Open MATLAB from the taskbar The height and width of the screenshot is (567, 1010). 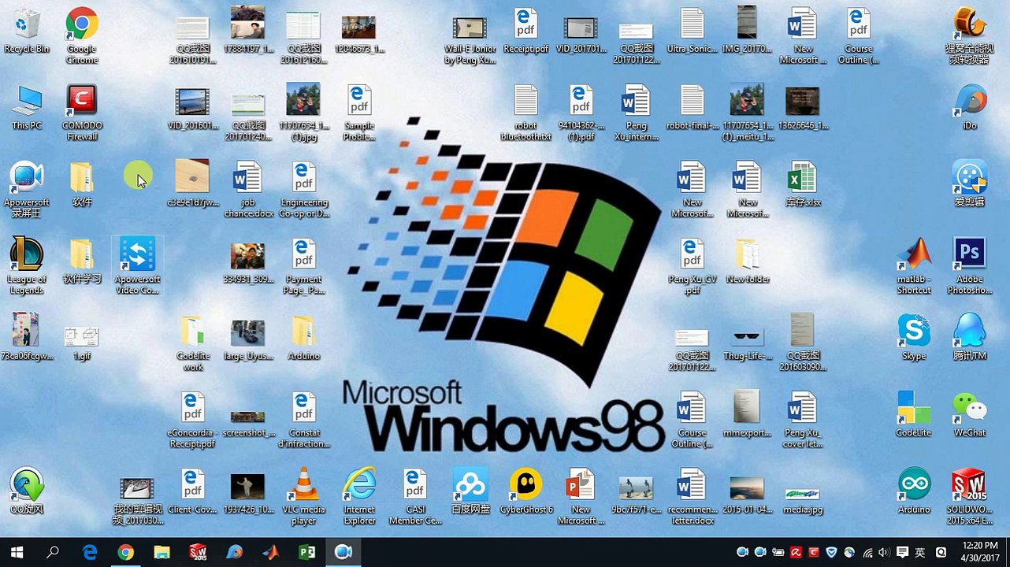270,552
